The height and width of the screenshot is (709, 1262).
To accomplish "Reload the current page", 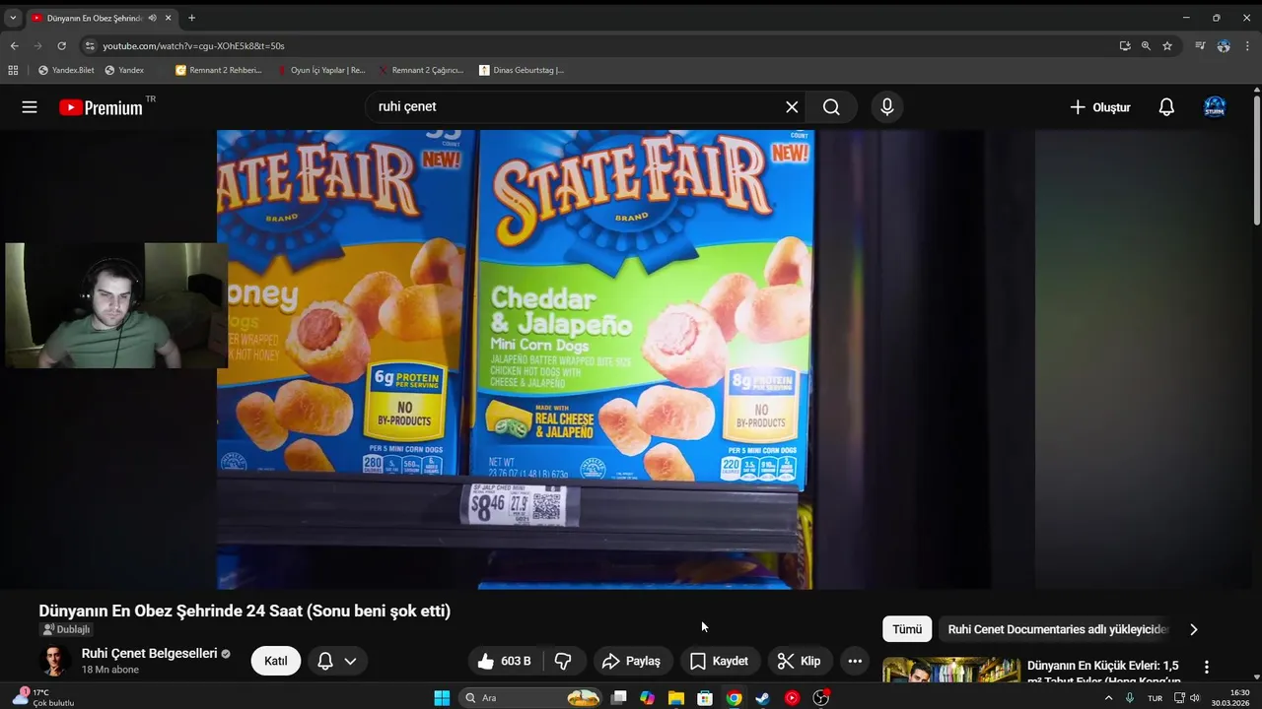I will 61,45.
